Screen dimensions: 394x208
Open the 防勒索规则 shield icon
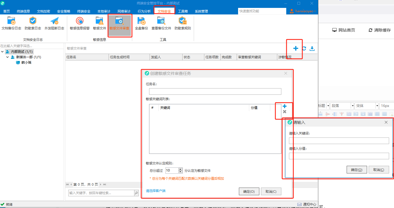pyautogui.click(x=183, y=21)
